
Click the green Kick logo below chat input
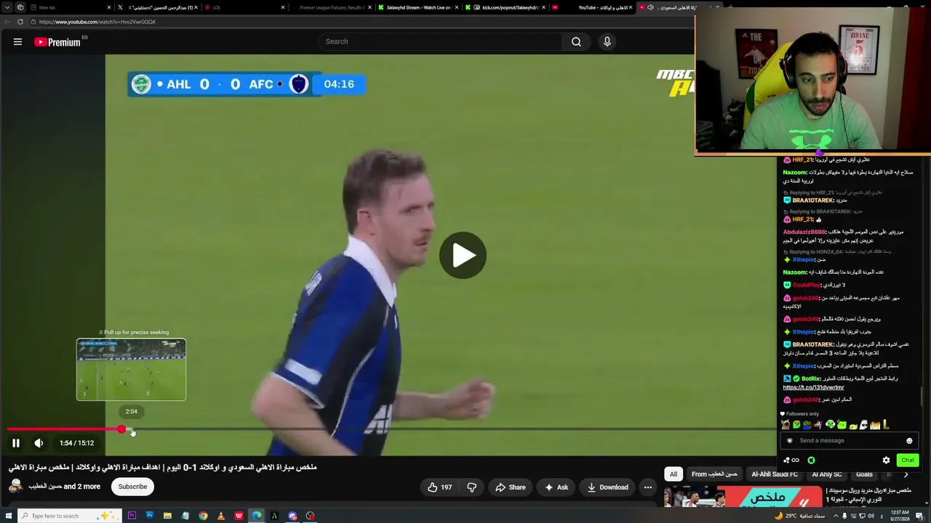click(811, 460)
